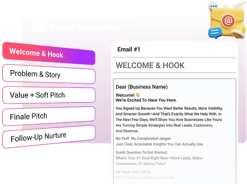This screenshot has height=184, width=247.
Task: Click the Email Sequences heading
Action: tap(89, 27)
